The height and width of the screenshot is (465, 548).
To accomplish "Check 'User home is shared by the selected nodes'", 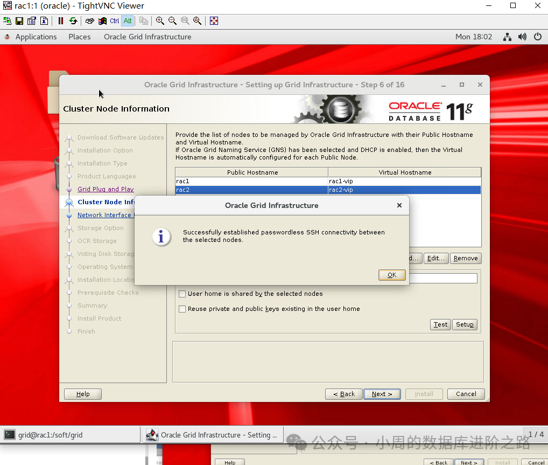I will click(x=182, y=294).
